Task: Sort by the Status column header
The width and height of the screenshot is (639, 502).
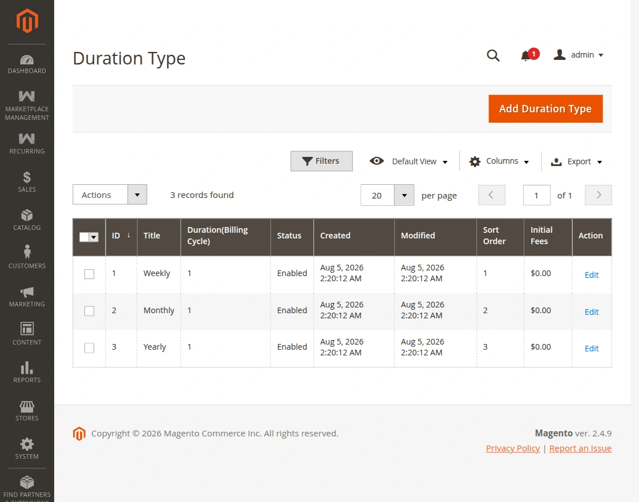Action: (292, 236)
